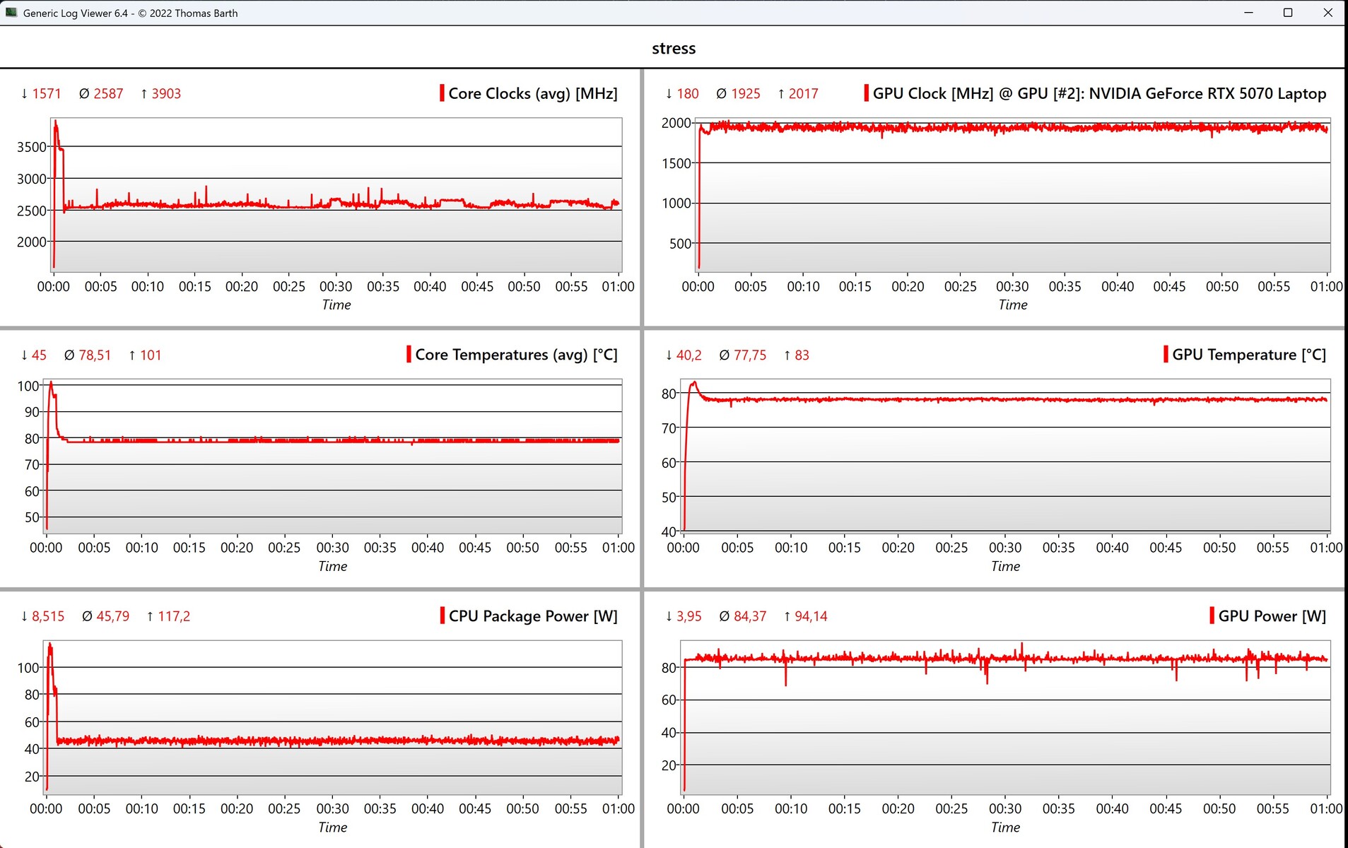Click the 00:30 tick on GPU Power chart
The height and width of the screenshot is (848, 1348).
[1004, 808]
